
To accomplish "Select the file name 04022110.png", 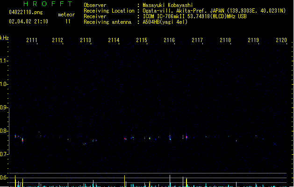I will pyautogui.click(x=26, y=12).
